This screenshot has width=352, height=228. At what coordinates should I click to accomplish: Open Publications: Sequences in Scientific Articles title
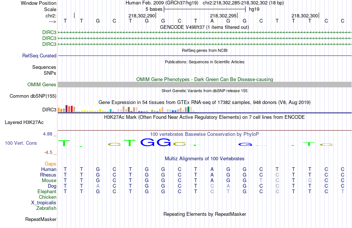pos(205,62)
